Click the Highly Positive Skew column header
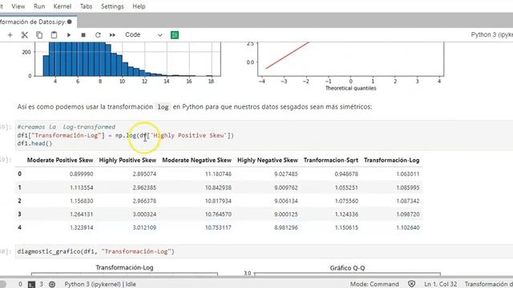This screenshot has width=513, height=288. coord(127,160)
